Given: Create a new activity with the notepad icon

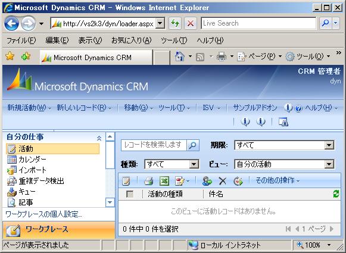Looking at the screenshot, I should point(126,181).
